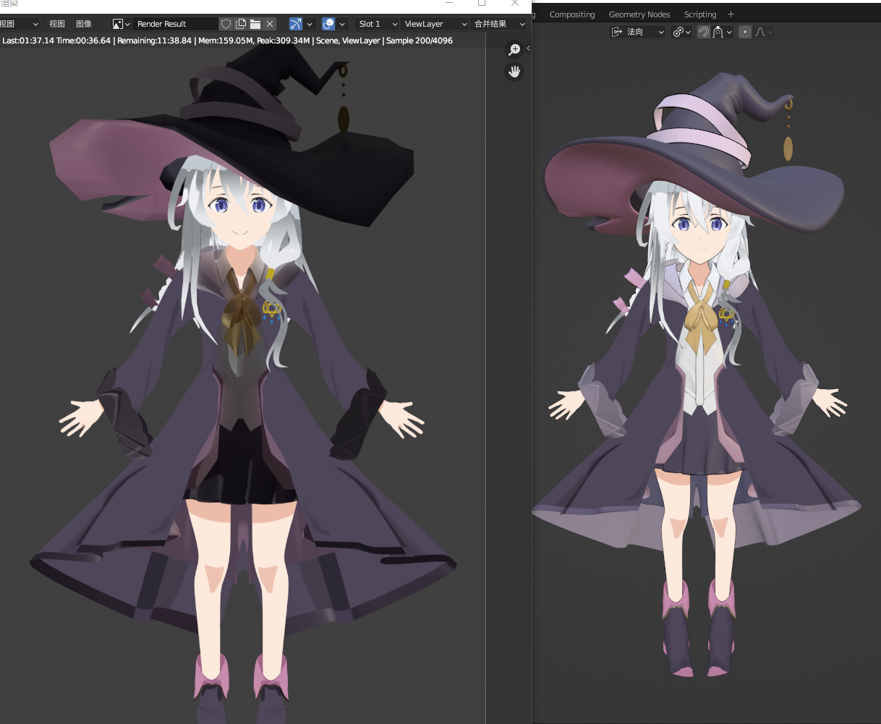Open the pivot point dropdown
The width and height of the screenshot is (881, 724).
pyautogui.click(x=682, y=32)
